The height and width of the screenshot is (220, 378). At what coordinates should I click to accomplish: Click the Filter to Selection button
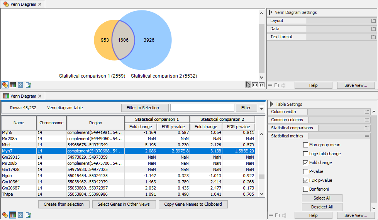144,108
